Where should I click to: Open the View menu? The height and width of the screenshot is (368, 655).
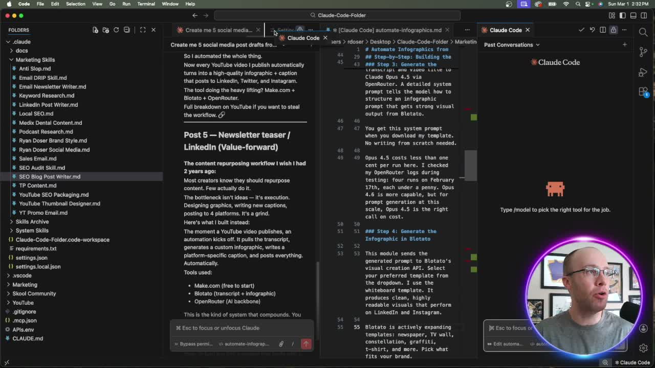97,4
